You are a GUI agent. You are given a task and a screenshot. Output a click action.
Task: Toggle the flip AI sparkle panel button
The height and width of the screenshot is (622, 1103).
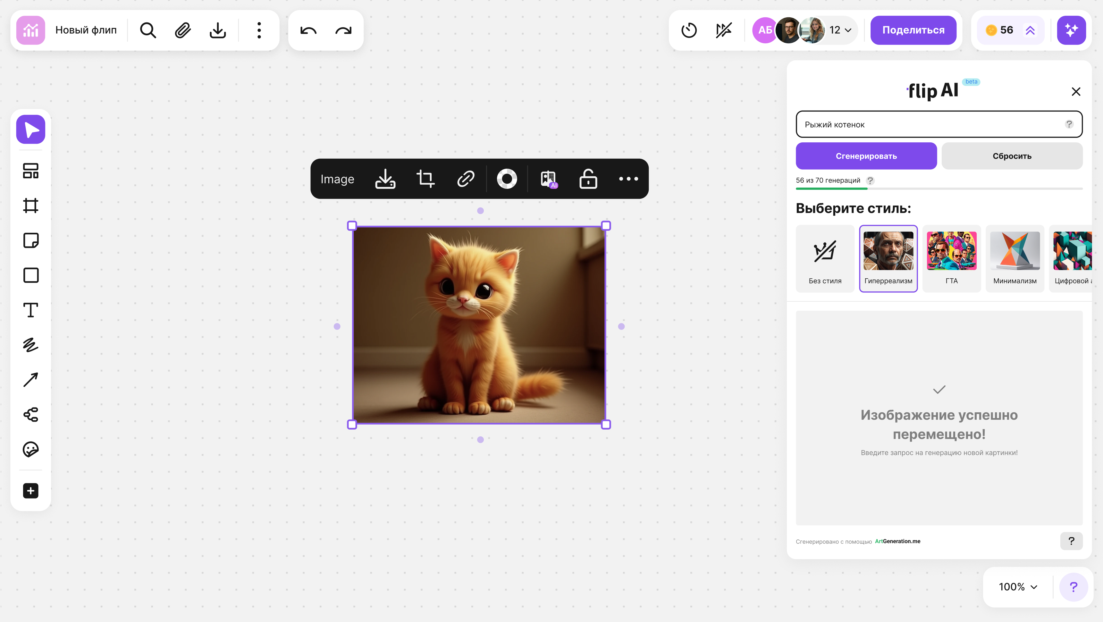(x=1071, y=30)
